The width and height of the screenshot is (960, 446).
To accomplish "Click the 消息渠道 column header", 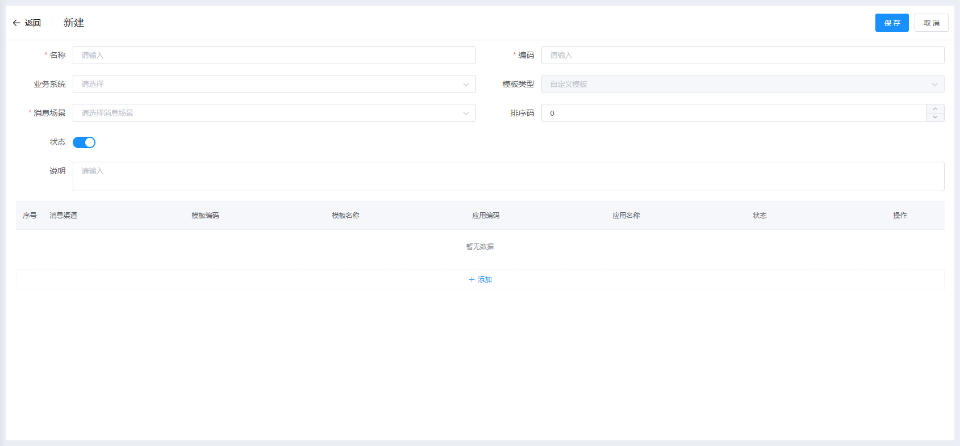I will click(x=63, y=216).
